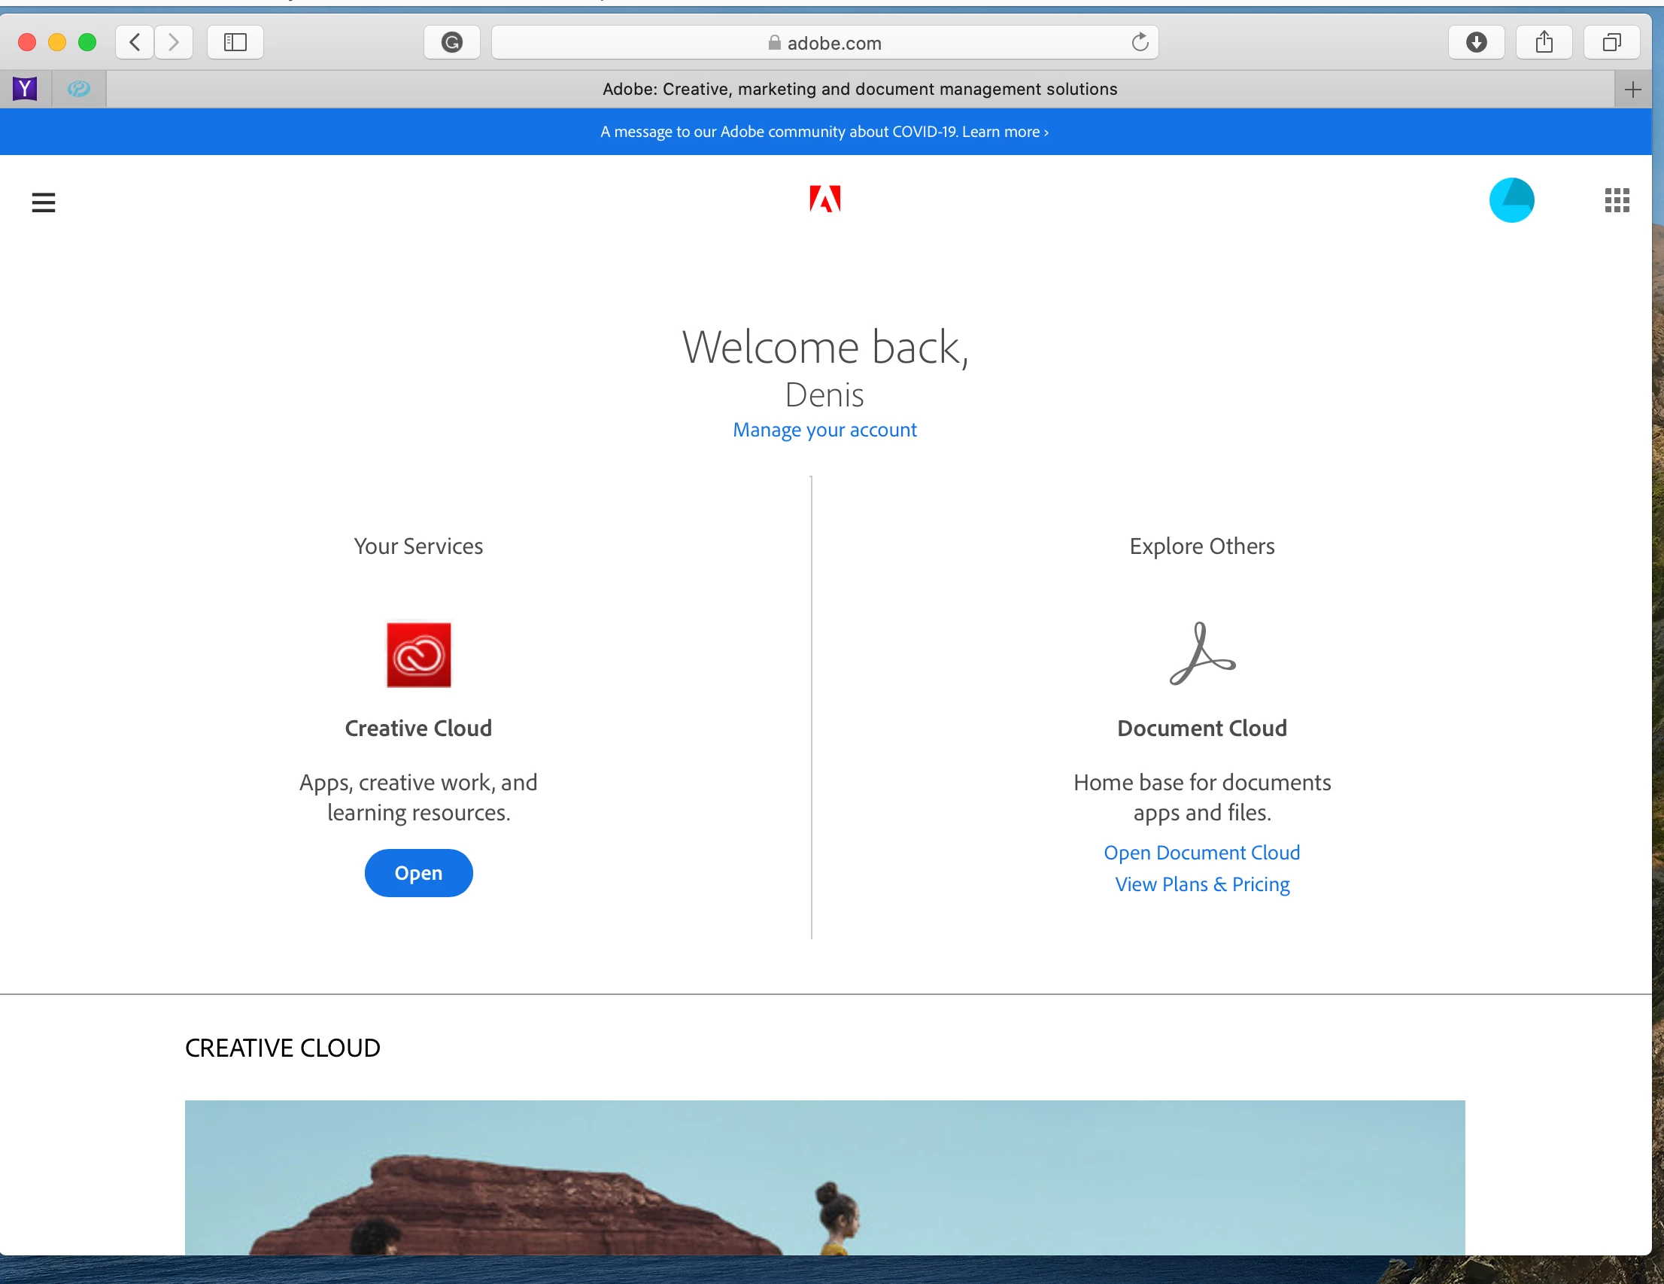Open the hamburger navigation menu
The width and height of the screenshot is (1664, 1284).
44,202
